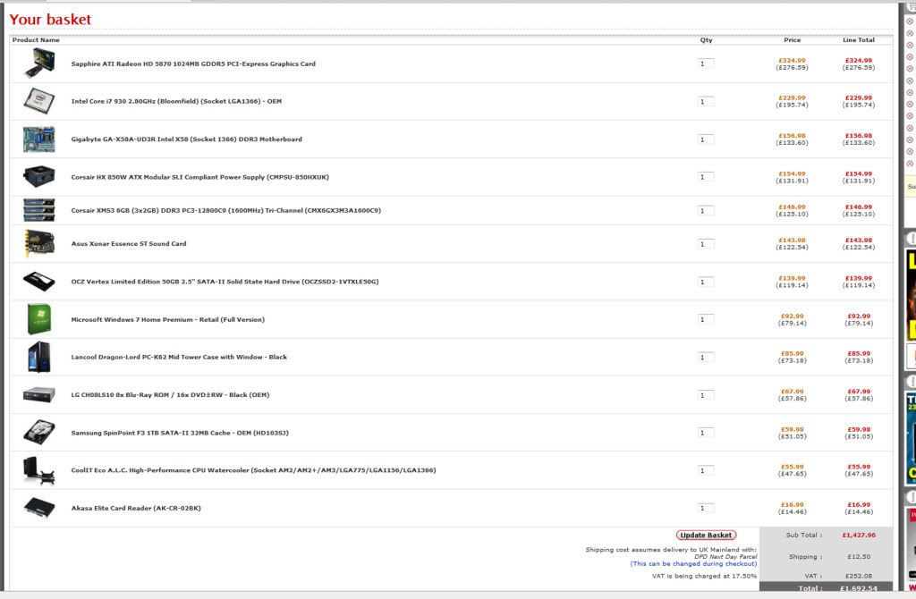Open Samsung SpinPoint F3 1TB SATA-II link

click(180, 433)
